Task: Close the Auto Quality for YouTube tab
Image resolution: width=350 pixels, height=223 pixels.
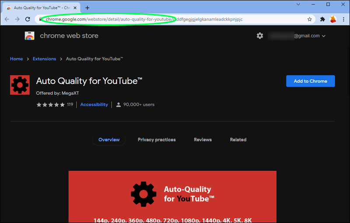Action: point(75,8)
